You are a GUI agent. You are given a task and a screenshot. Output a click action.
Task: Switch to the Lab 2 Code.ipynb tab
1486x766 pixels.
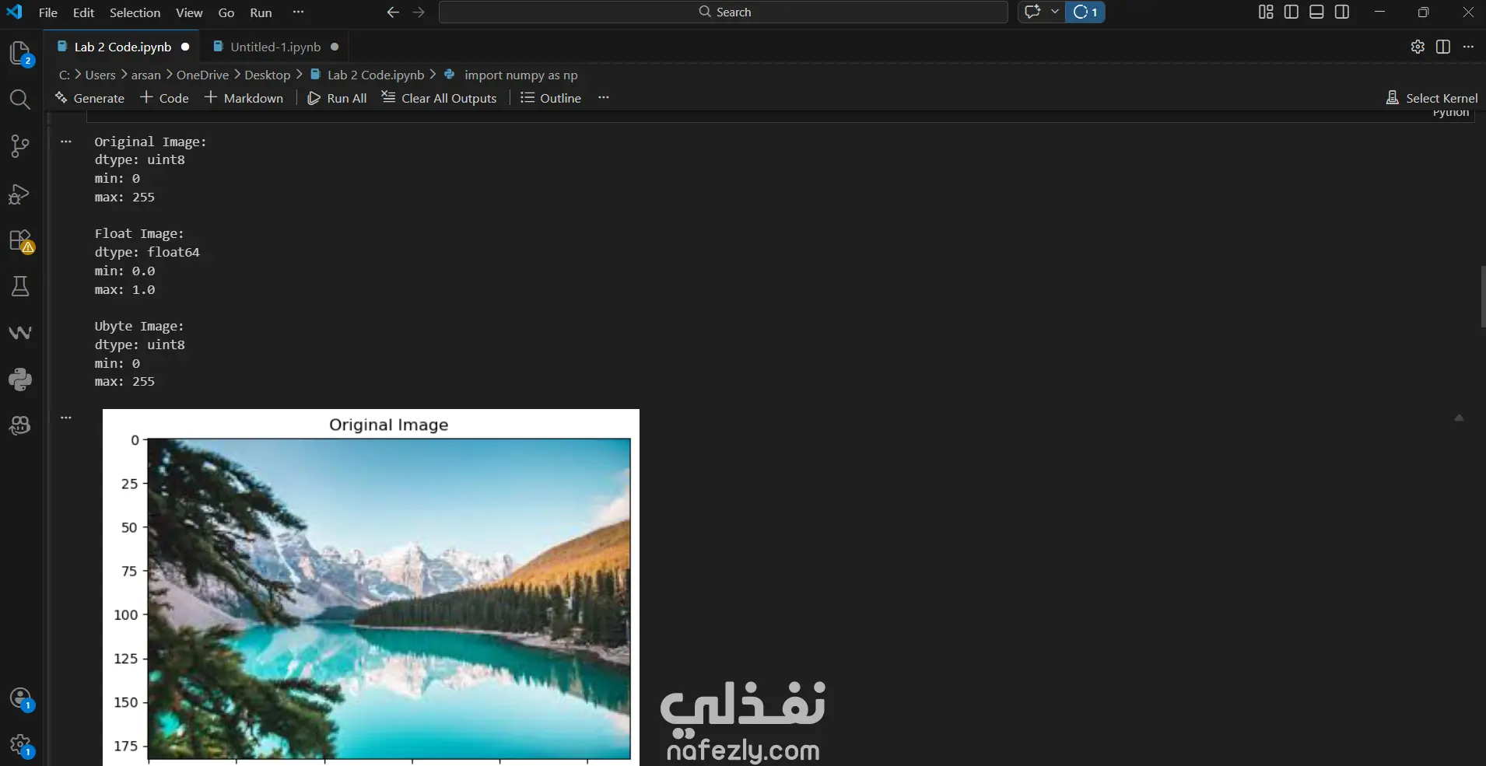(x=121, y=47)
